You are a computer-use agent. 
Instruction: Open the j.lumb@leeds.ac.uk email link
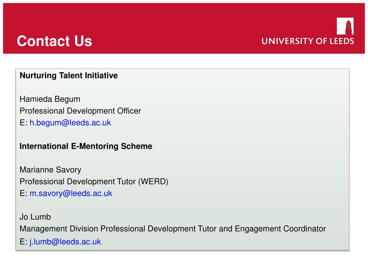pos(65,241)
